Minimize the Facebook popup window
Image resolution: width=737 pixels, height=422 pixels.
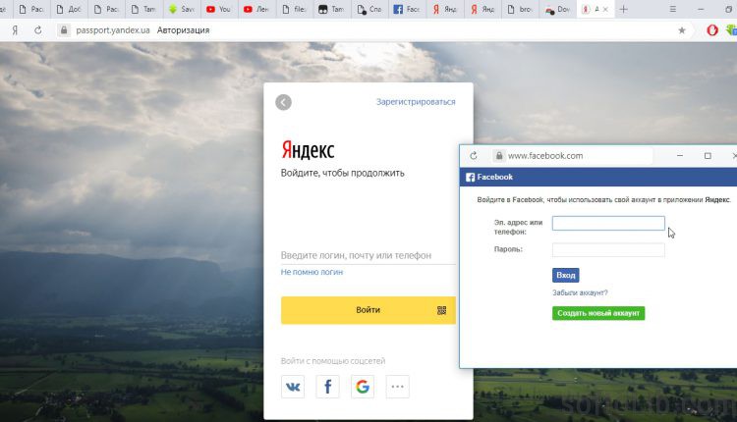pyautogui.click(x=680, y=155)
